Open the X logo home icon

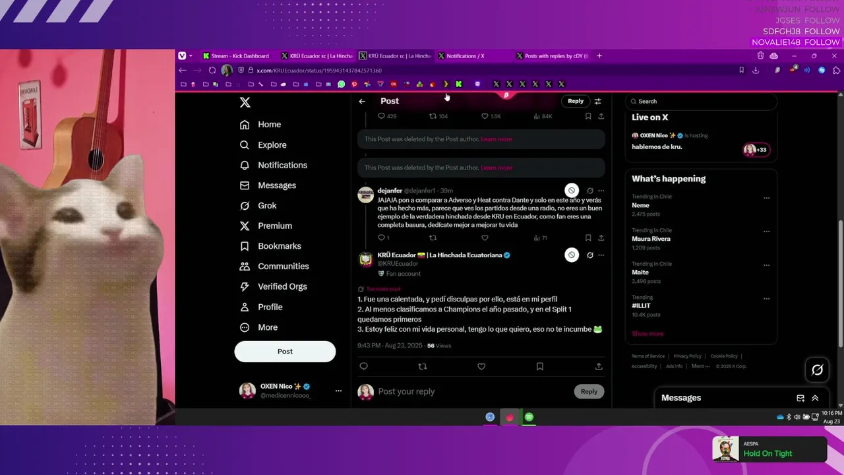(x=245, y=102)
